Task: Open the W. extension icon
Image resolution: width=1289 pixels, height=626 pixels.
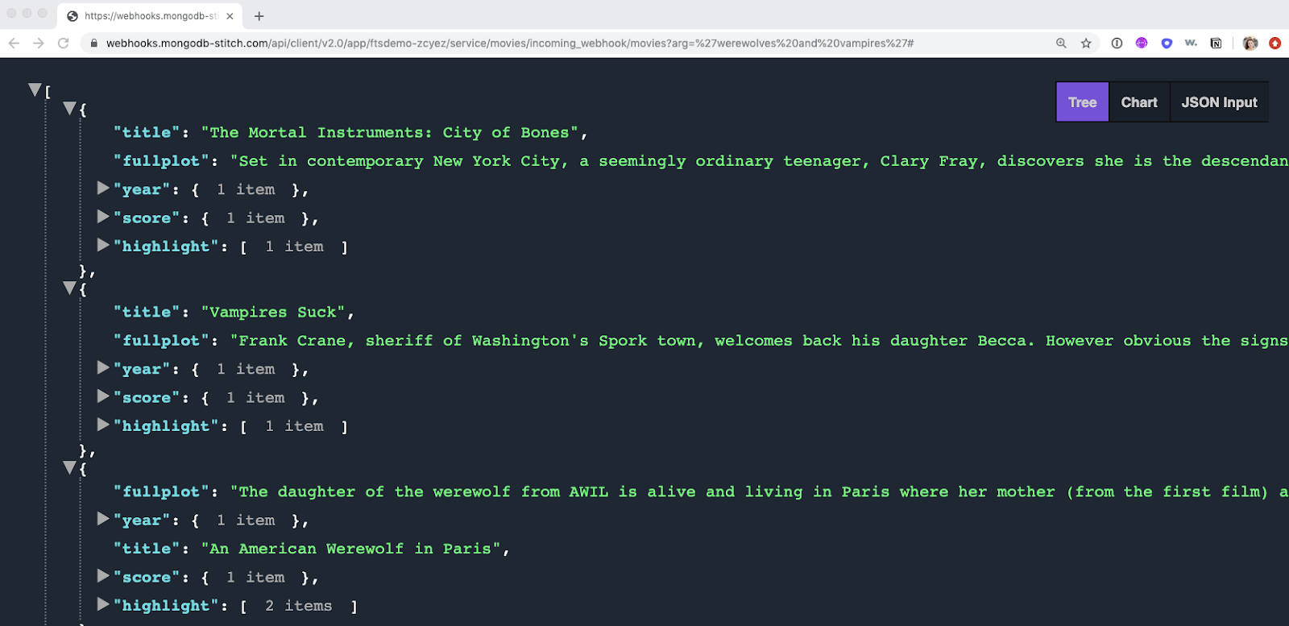Action: [x=1191, y=44]
